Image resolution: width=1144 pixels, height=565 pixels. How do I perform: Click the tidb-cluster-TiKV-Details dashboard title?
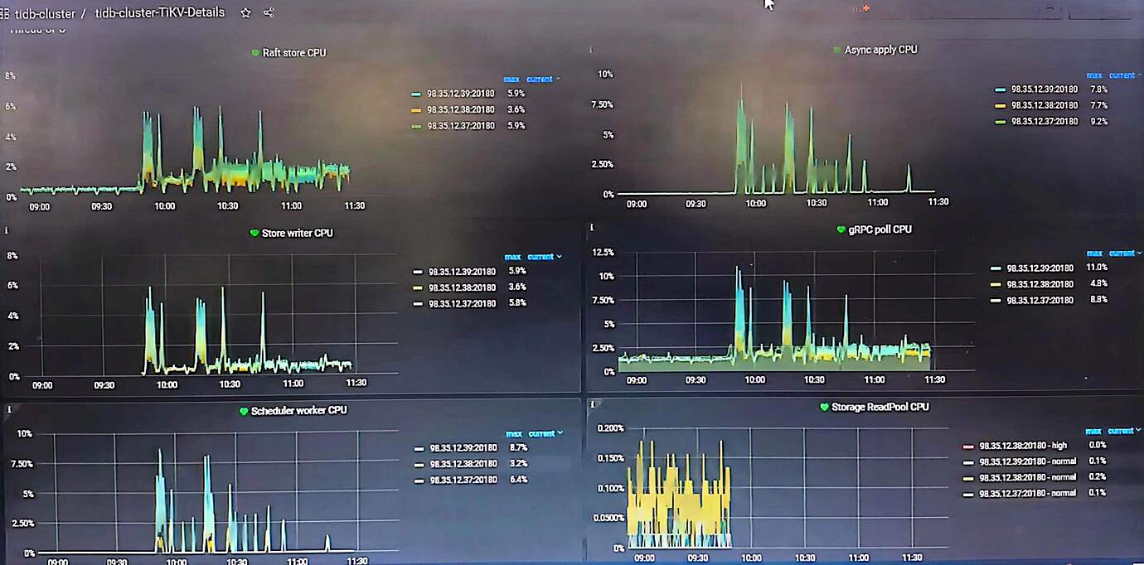point(160,13)
